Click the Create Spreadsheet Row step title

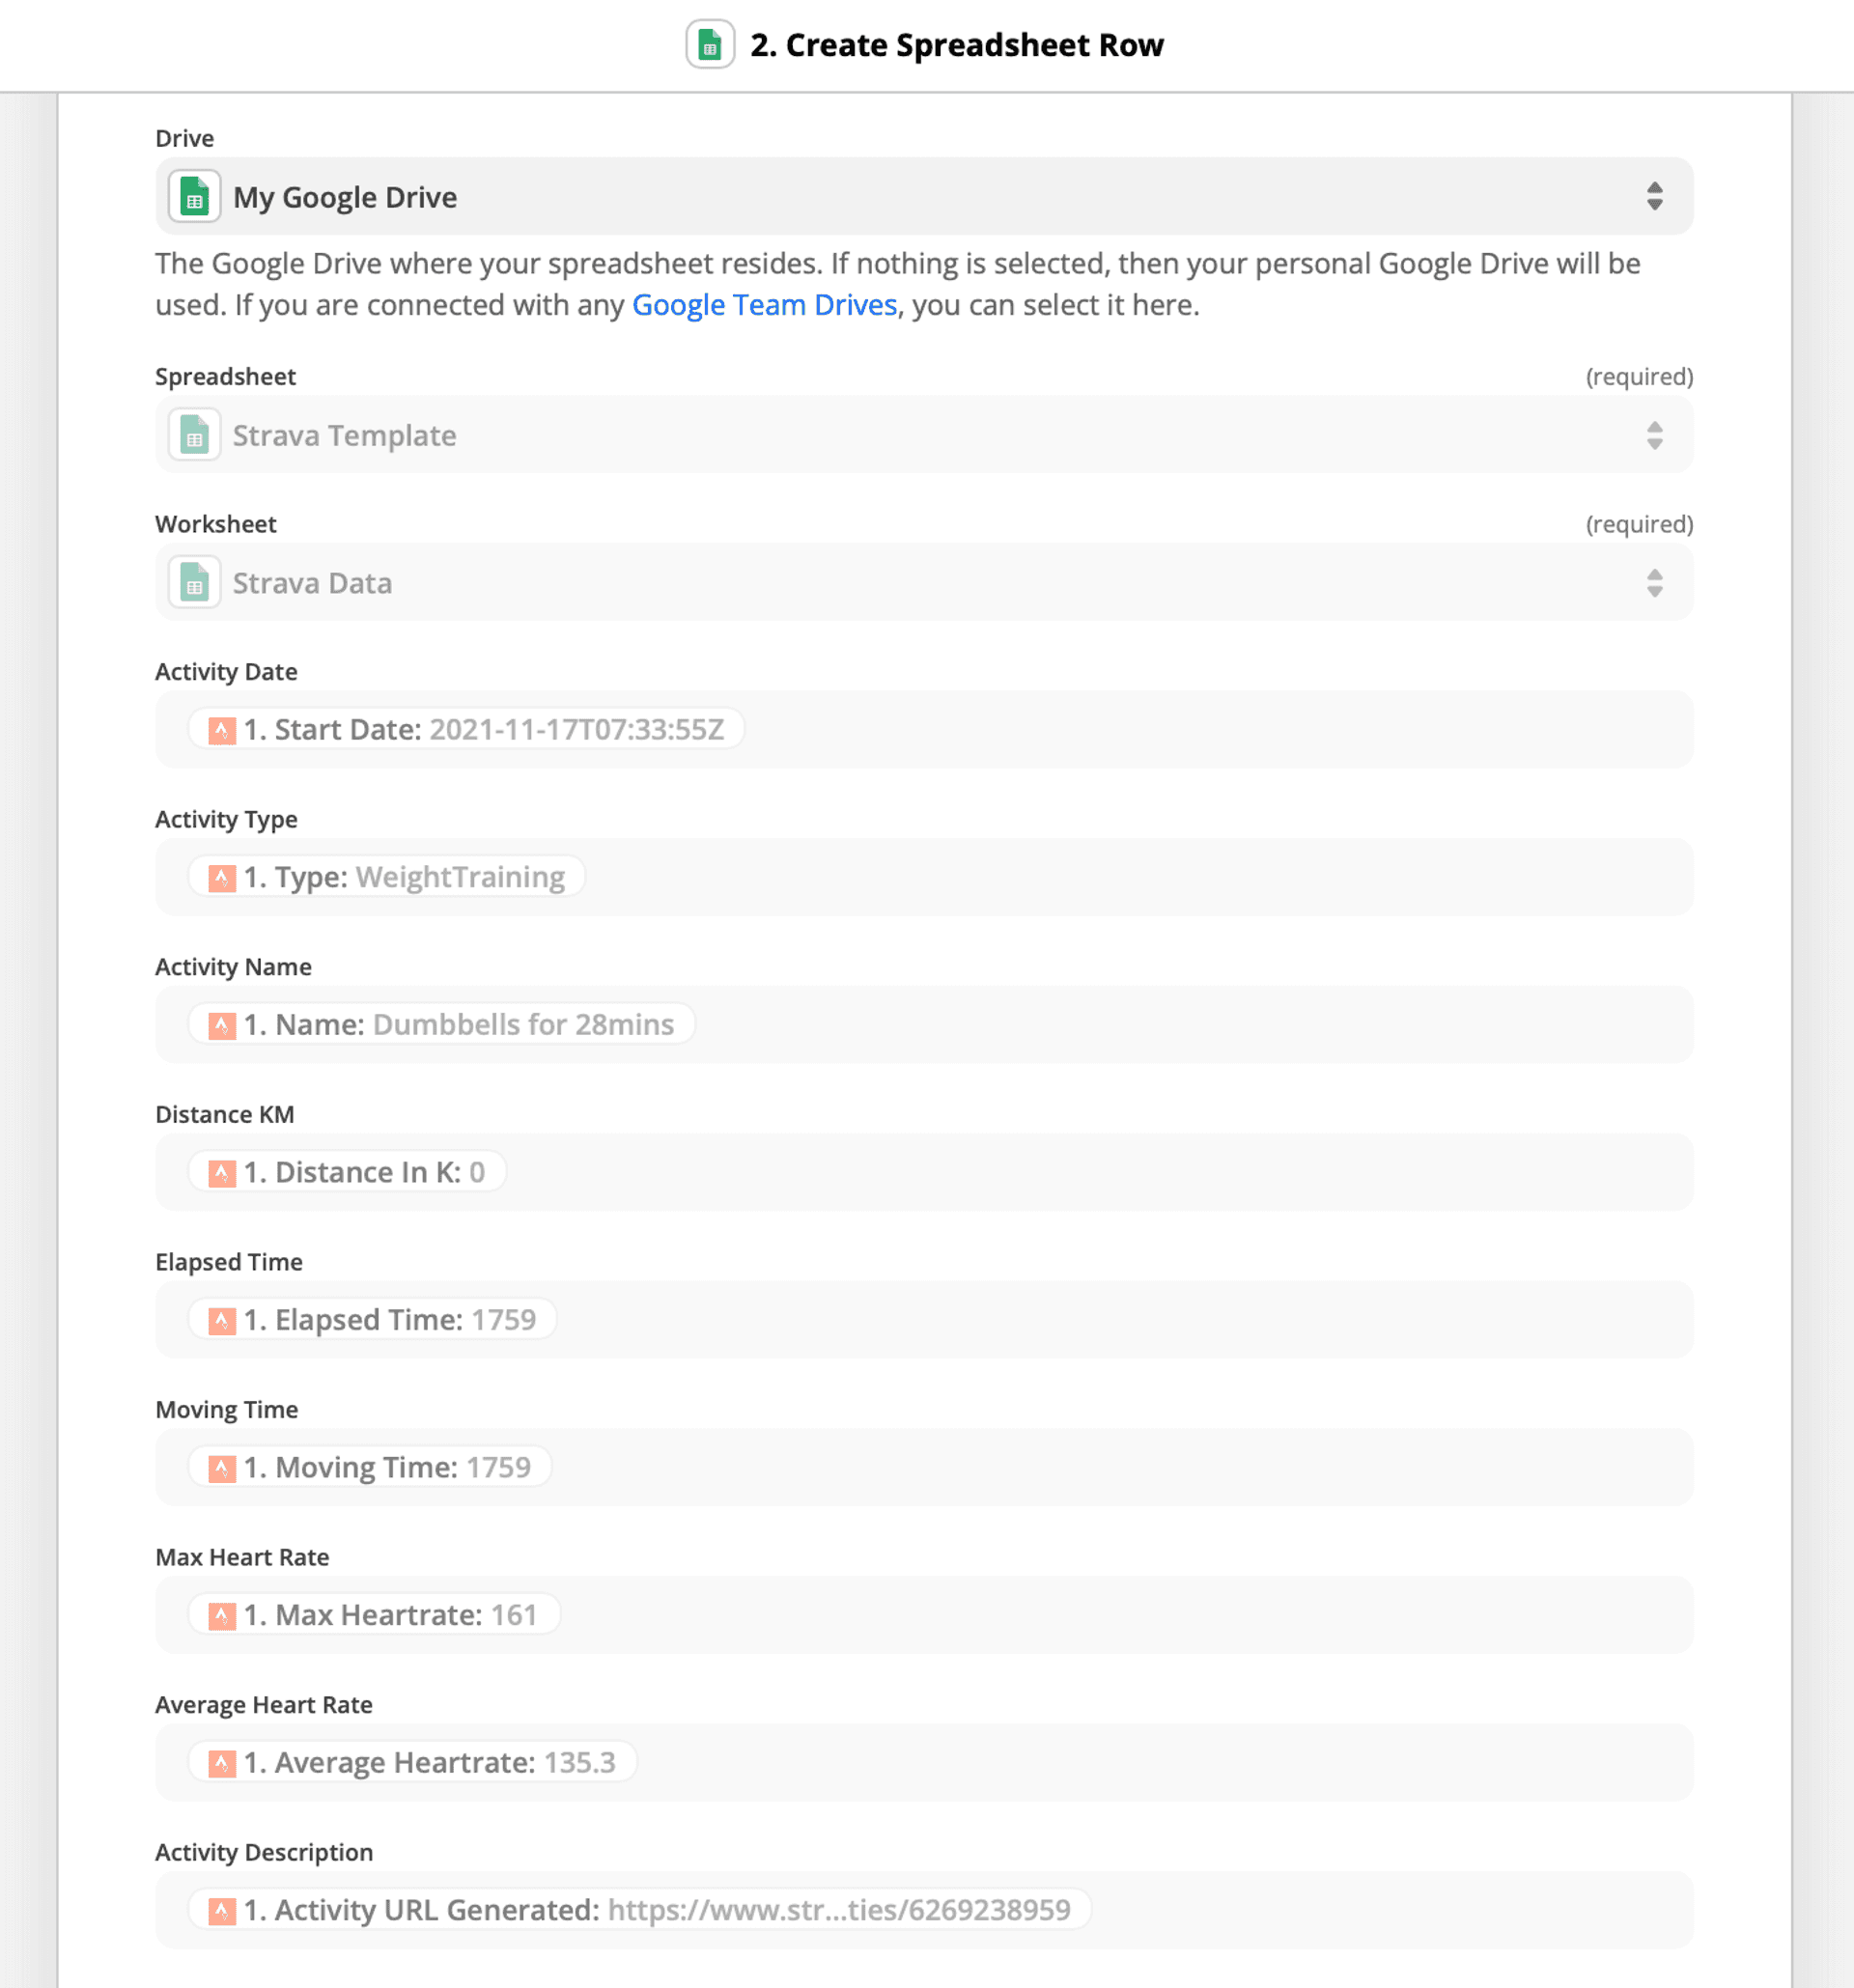pos(956,45)
